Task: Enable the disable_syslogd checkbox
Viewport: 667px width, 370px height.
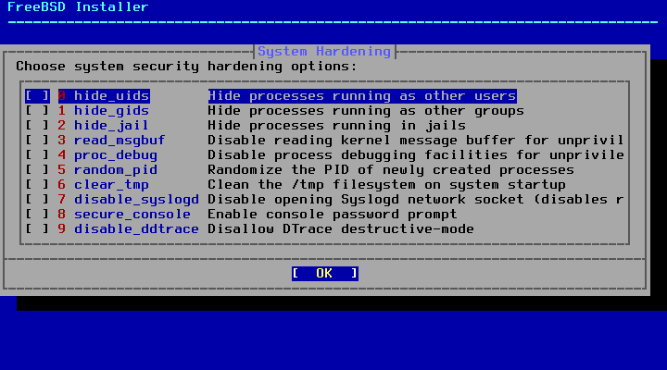Action: (37, 200)
